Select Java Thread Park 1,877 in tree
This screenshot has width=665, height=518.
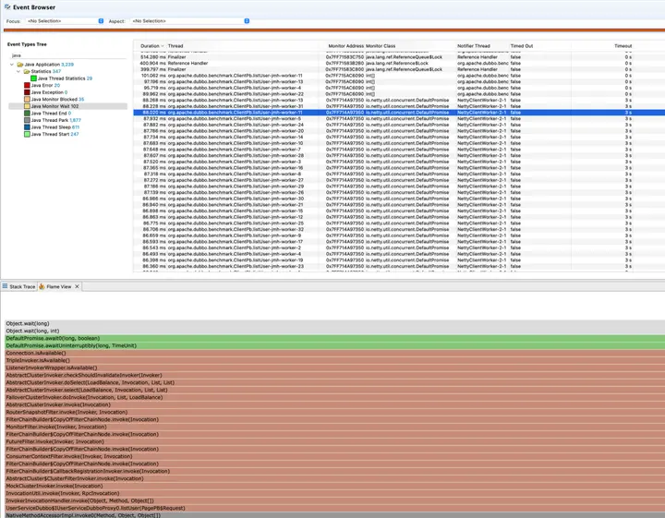tap(56, 120)
